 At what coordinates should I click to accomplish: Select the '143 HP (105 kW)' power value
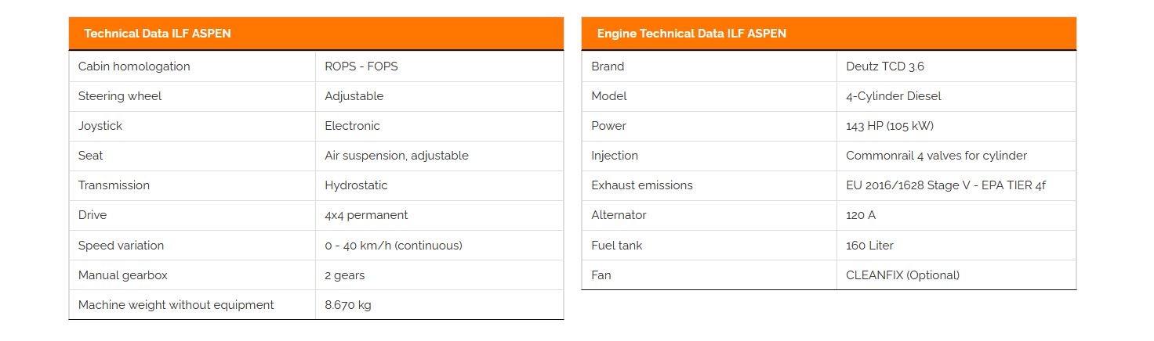pyautogui.click(x=890, y=126)
